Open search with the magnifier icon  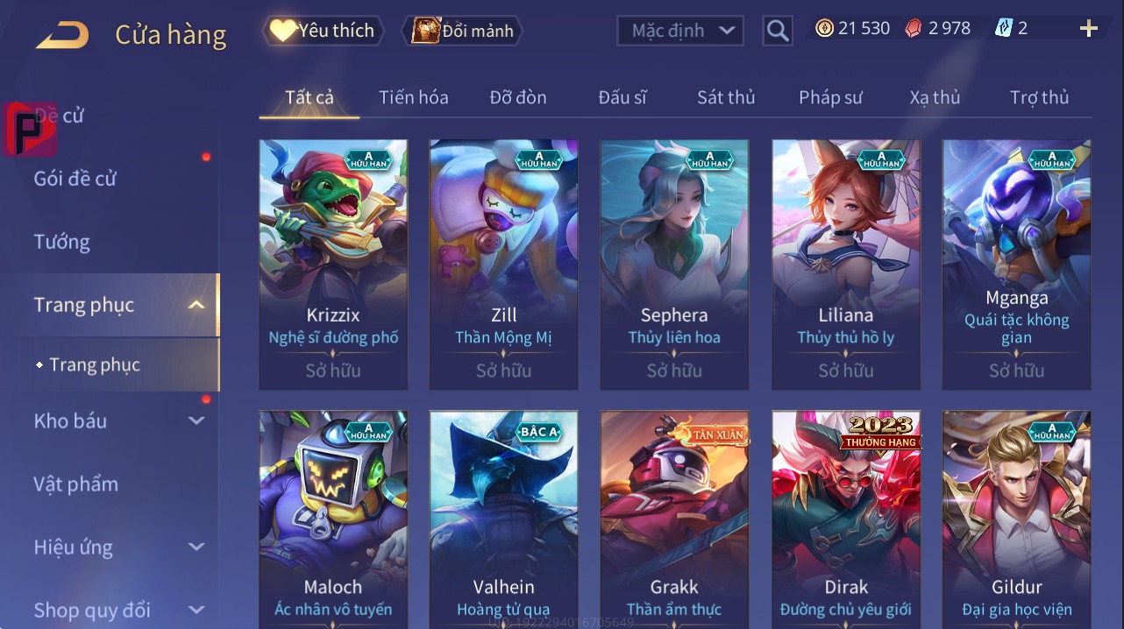777,31
